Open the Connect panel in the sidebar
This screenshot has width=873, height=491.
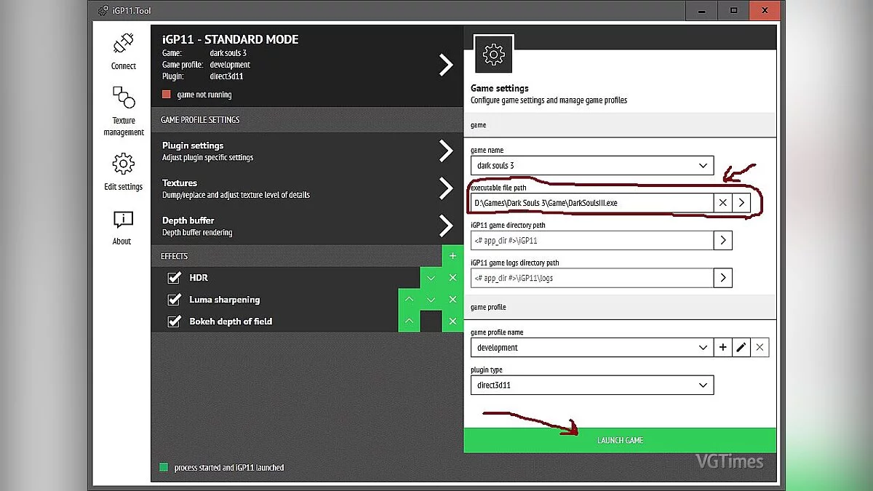124,52
